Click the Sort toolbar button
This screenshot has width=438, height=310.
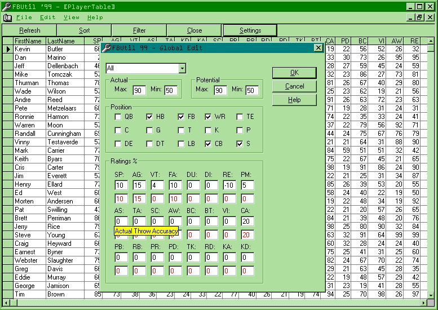coord(84,30)
